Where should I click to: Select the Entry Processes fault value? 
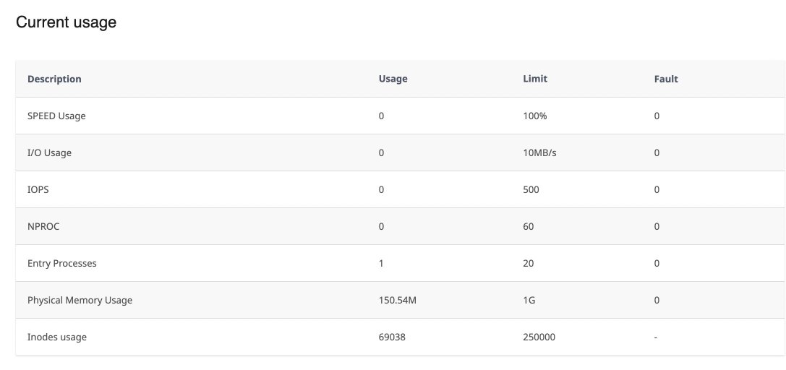[x=657, y=263]
